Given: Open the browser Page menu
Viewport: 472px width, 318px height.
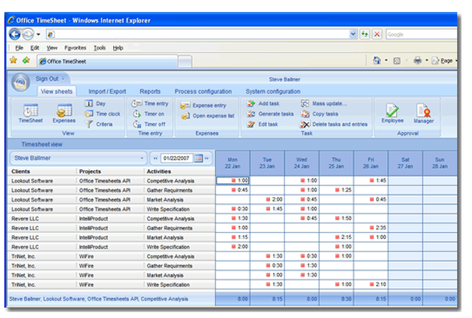Looking at the screenshot, I should (x=443, y=61).
